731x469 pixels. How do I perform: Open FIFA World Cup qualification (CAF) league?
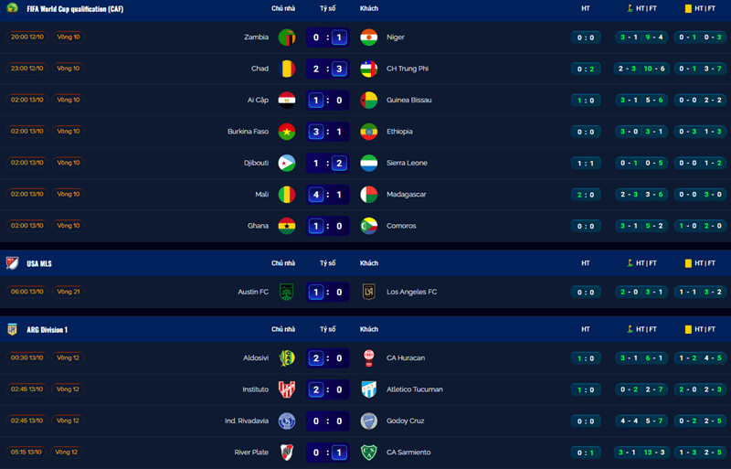75,9
